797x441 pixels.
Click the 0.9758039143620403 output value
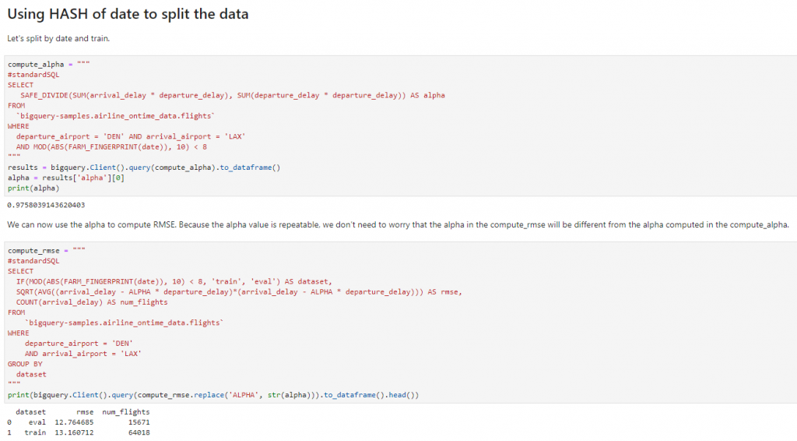tap(46, 205)
